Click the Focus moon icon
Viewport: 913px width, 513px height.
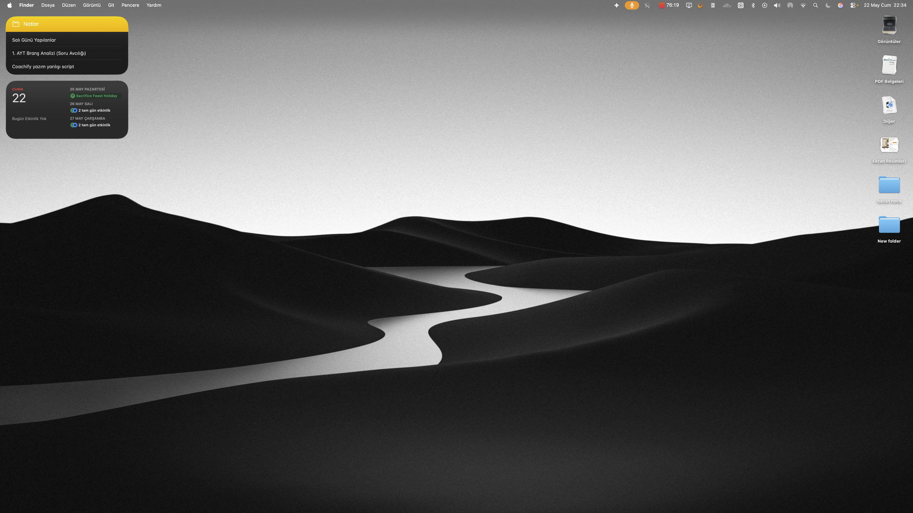point(828,5)
